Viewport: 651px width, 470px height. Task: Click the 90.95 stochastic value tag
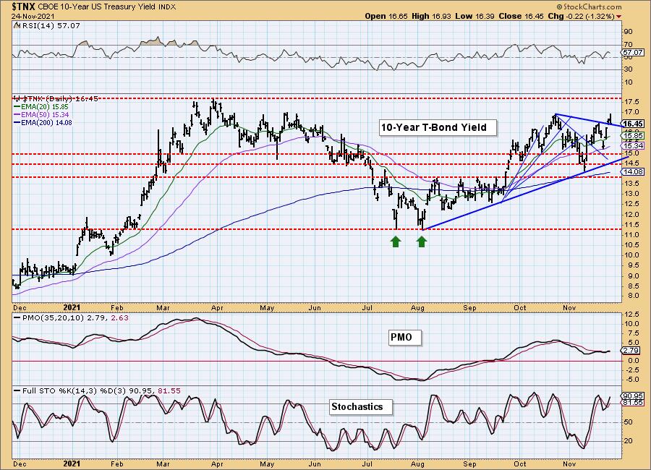pos(632,396)
